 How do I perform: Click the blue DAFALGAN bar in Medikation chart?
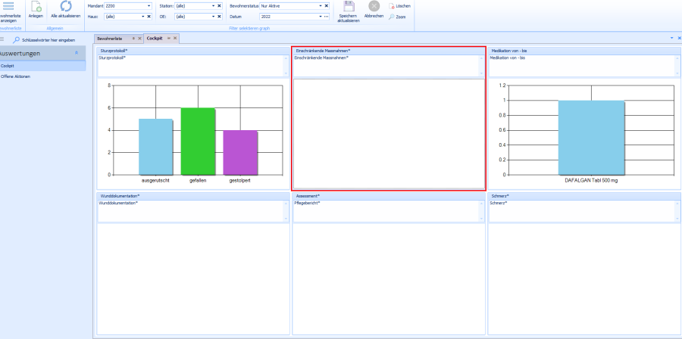pyautogui.click(x=591, y=138)
